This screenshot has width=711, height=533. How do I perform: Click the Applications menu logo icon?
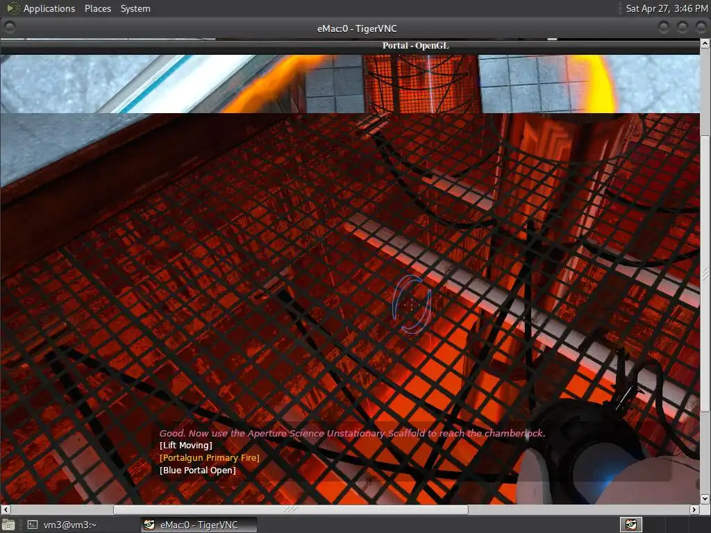12,8
